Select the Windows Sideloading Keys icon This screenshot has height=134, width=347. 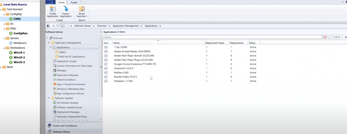[x=55, y=89]
